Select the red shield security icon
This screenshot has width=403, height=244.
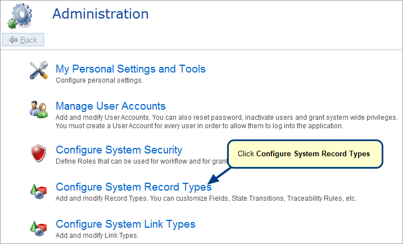[39, 153]
